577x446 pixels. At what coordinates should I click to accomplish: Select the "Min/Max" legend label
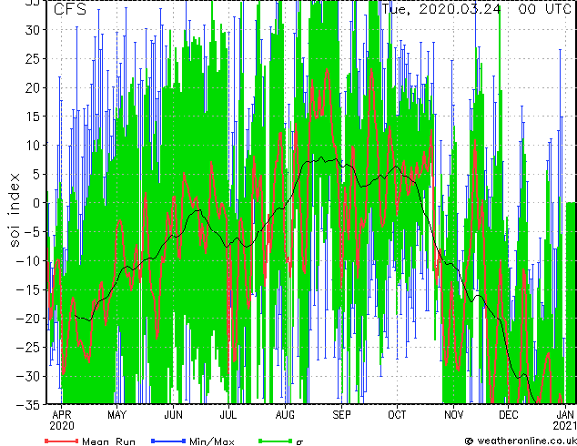[211, 441]
